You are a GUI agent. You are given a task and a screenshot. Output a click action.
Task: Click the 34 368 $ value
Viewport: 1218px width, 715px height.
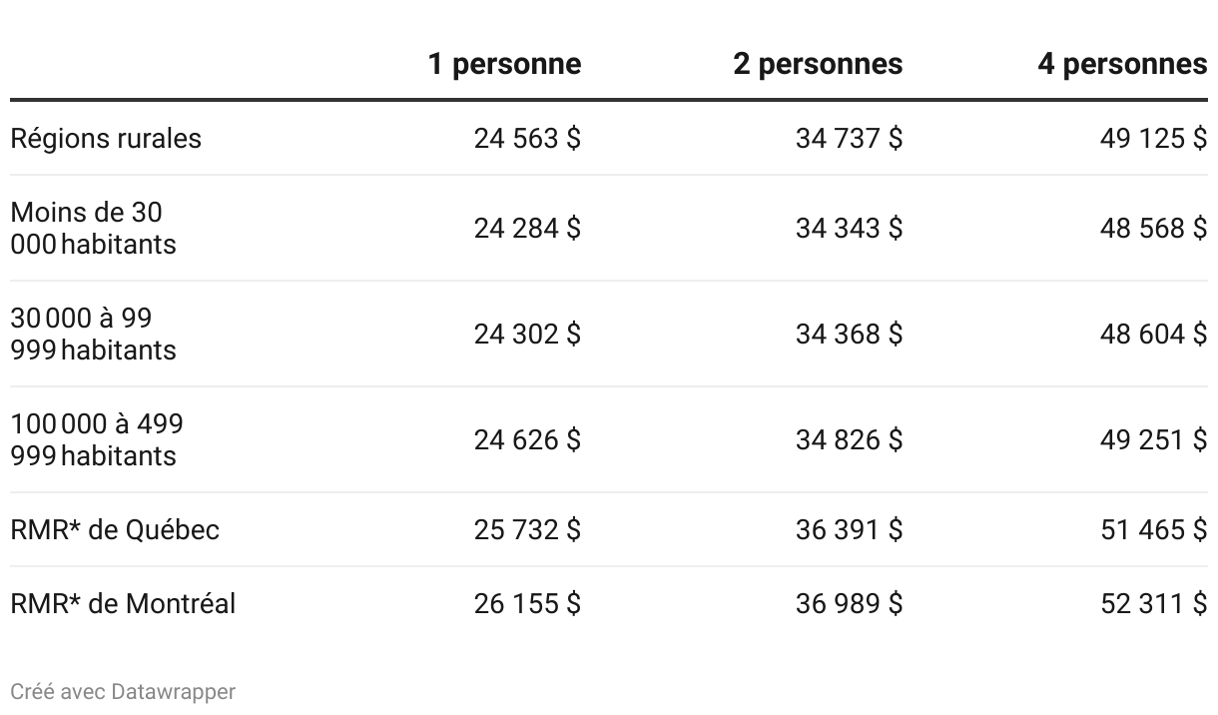[849, 335]
